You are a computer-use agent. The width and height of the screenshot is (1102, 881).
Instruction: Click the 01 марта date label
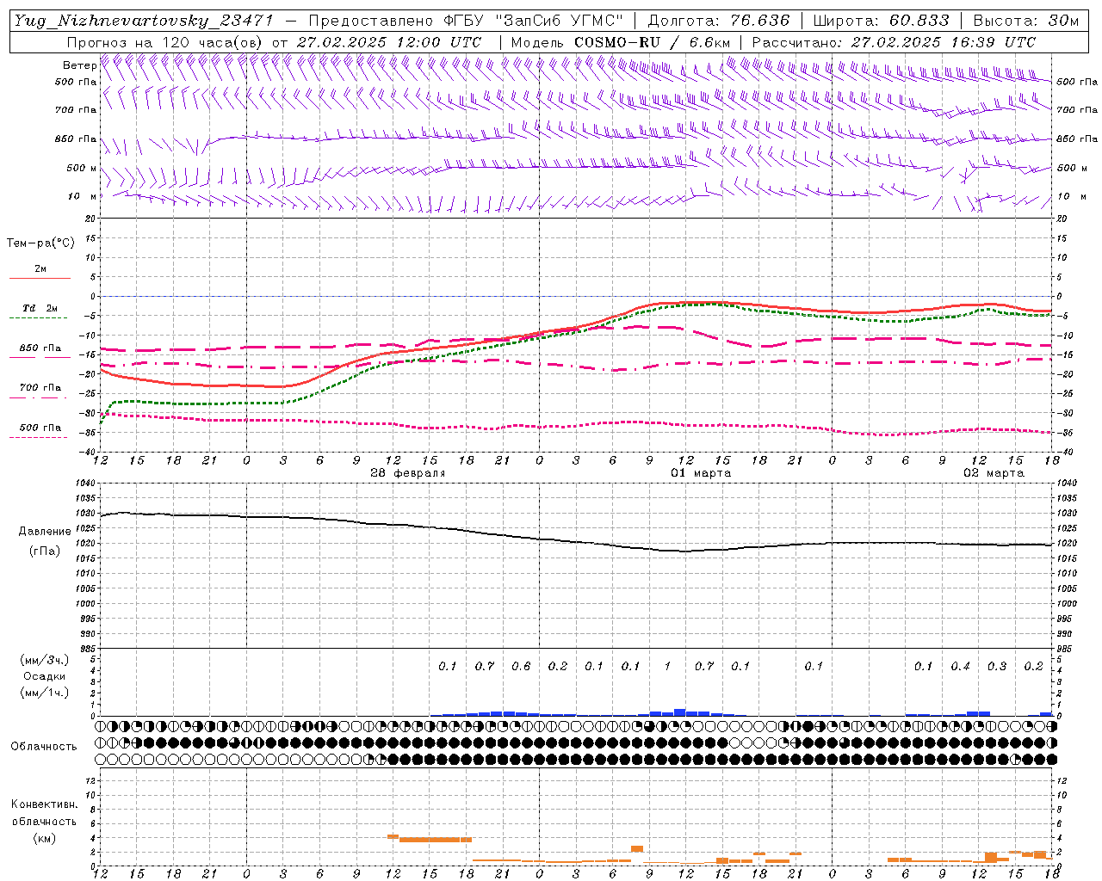pyautogui.click(x=701, y=473)
